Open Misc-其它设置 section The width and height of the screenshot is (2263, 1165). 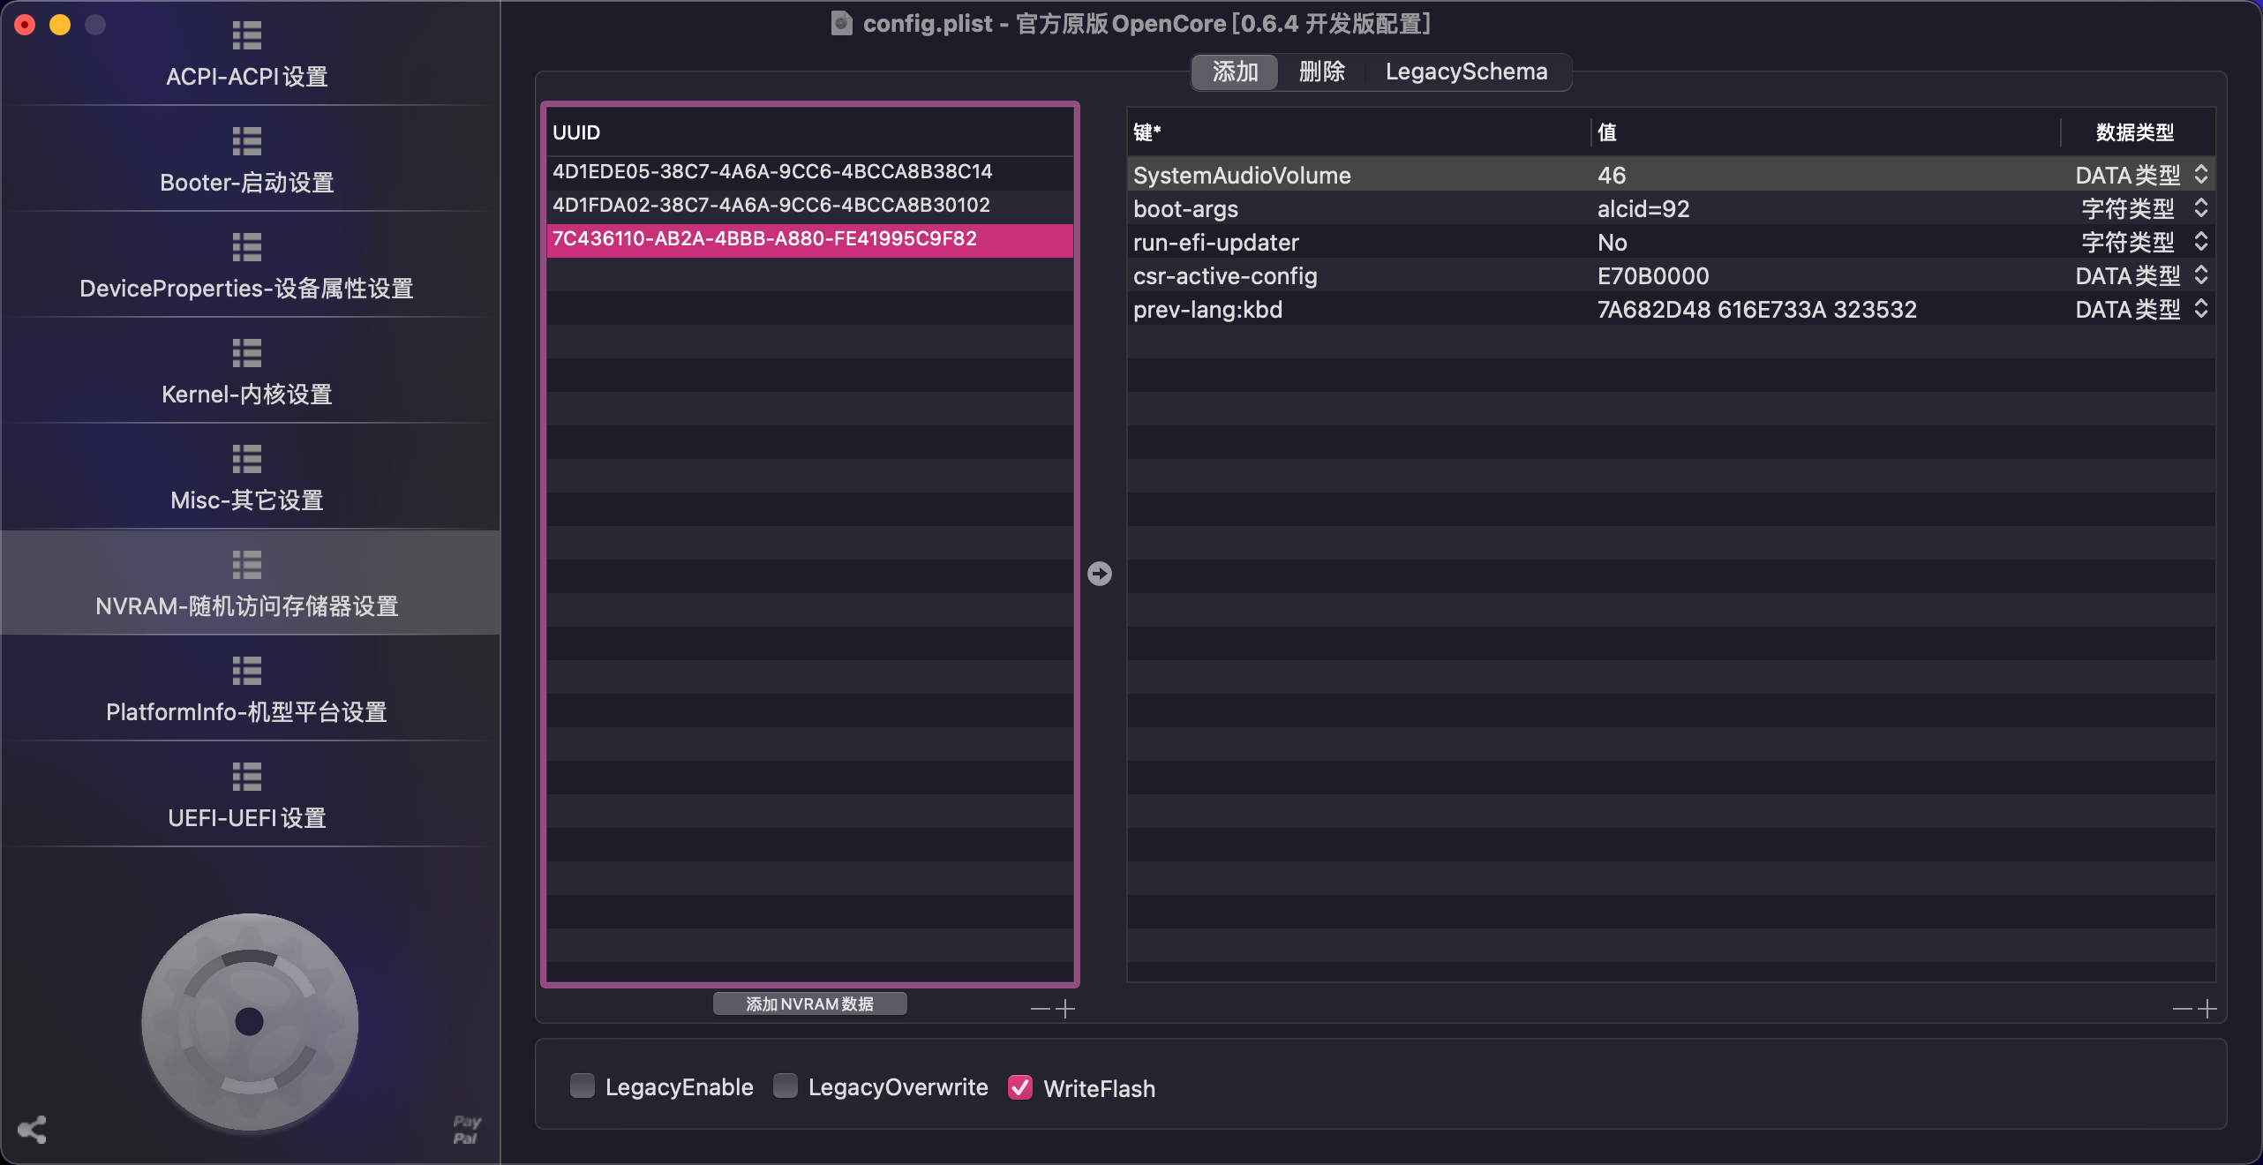tap(246, 478)
